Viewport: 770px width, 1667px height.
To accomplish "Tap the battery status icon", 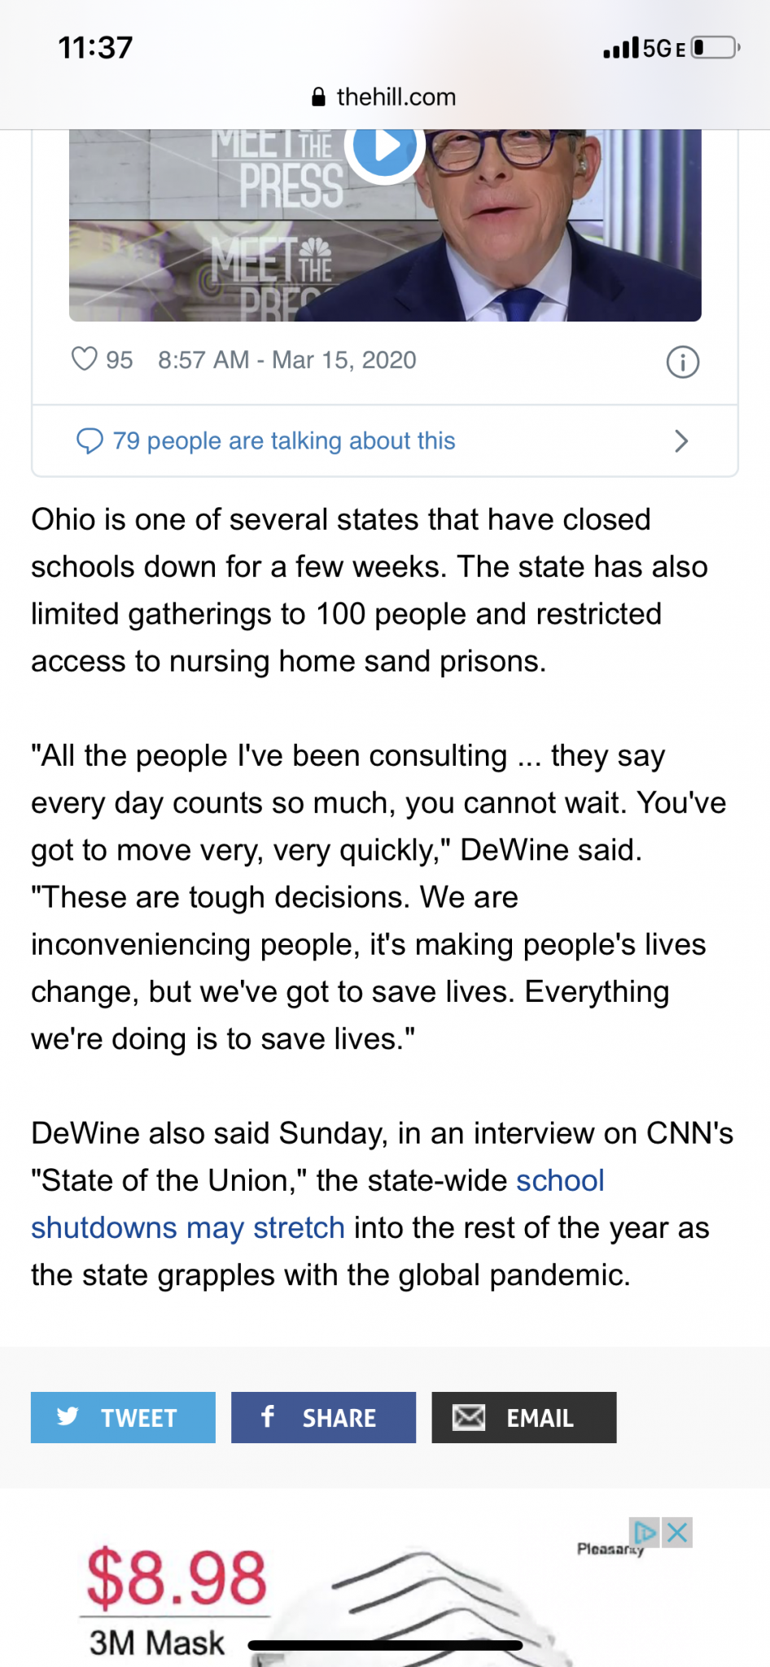I will click(x=715, y=48).
